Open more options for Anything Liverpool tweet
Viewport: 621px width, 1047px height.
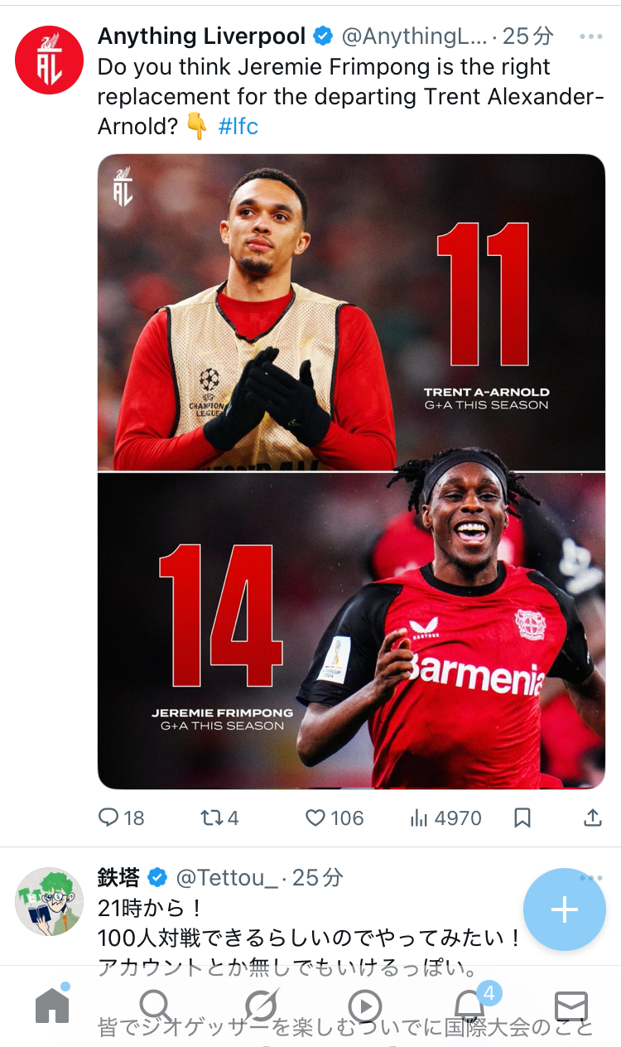point(591,36)
